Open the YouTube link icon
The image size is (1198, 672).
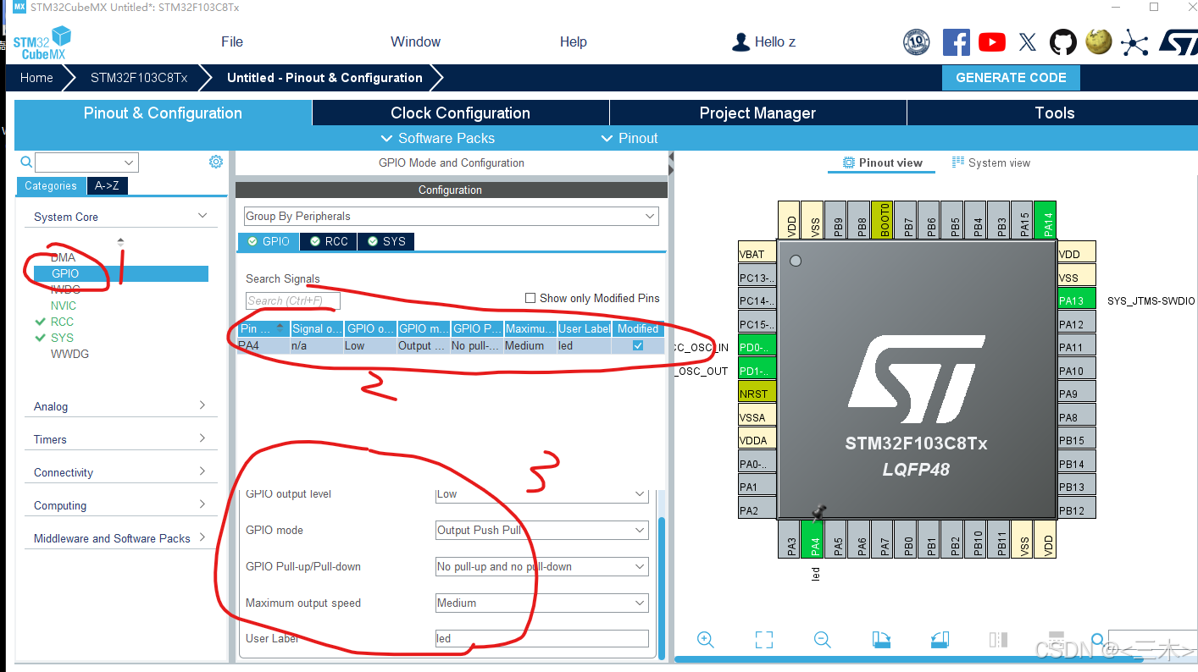(991, 41)
